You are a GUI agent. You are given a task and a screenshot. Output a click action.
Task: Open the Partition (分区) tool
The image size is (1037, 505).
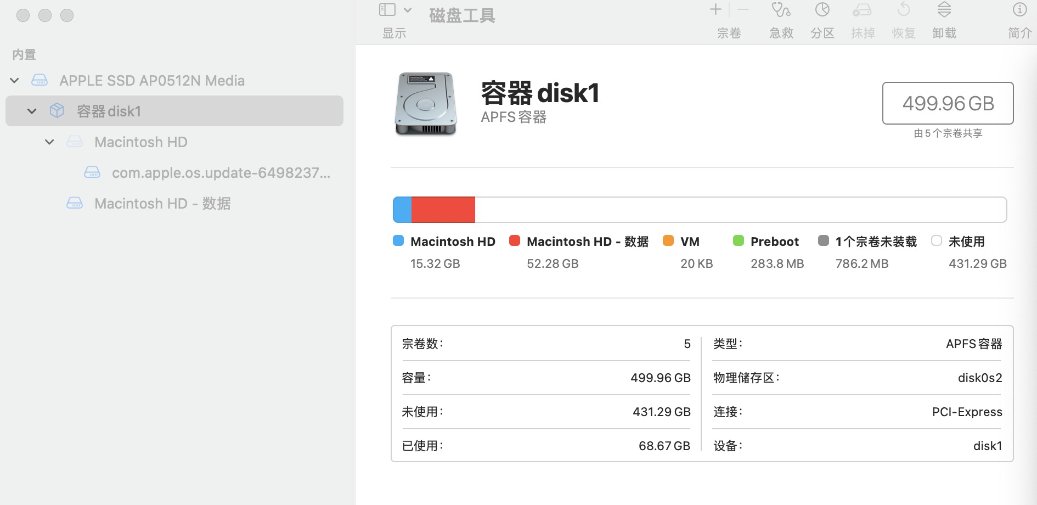[822, 10]
